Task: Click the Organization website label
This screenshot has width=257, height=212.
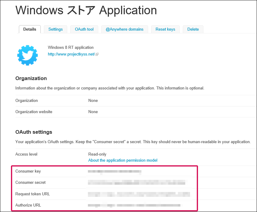Action: point(34,112)
